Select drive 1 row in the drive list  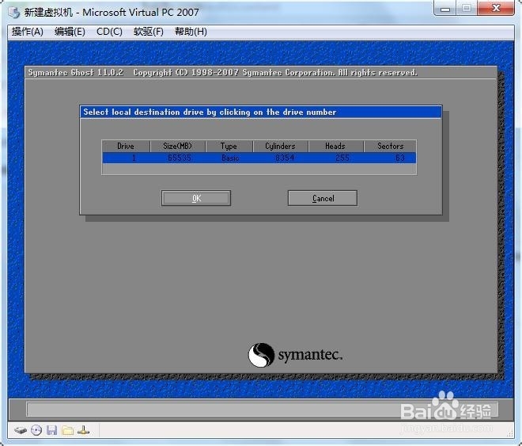259,158
